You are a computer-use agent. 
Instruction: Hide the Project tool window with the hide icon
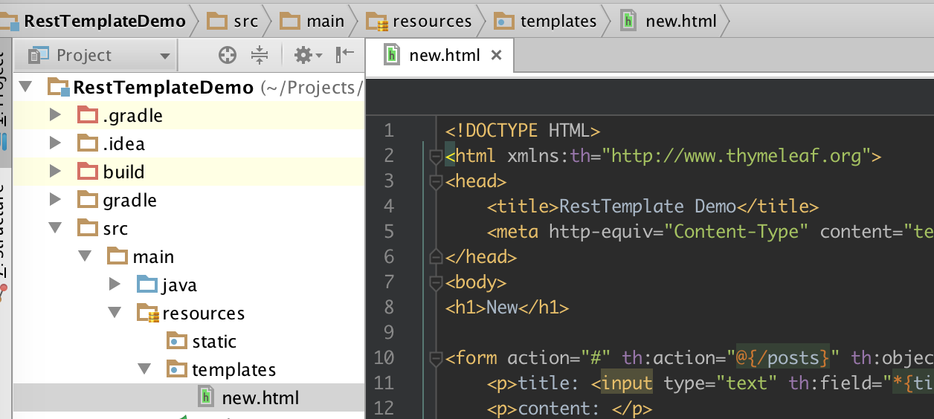(x=345, y=55)
